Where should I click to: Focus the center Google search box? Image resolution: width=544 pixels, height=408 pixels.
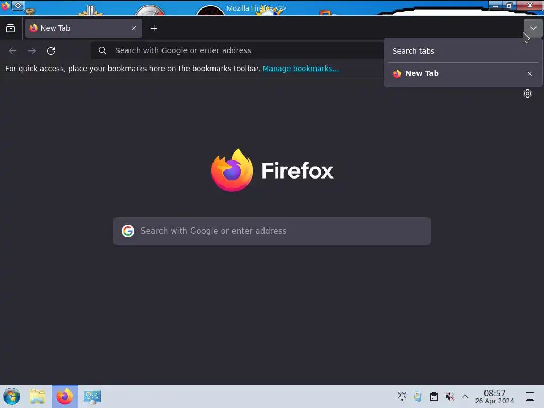pos(272,231)
